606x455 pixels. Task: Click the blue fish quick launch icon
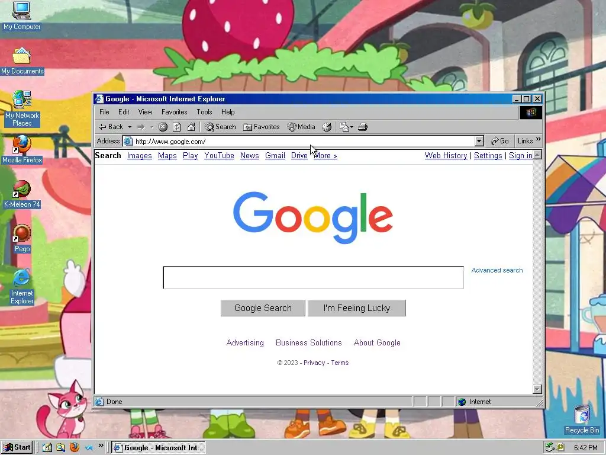point(89,448)
